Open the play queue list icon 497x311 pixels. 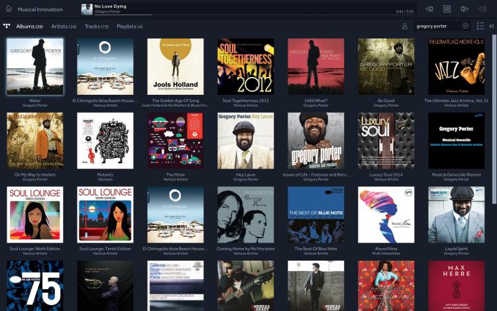[x=480, y=27]
